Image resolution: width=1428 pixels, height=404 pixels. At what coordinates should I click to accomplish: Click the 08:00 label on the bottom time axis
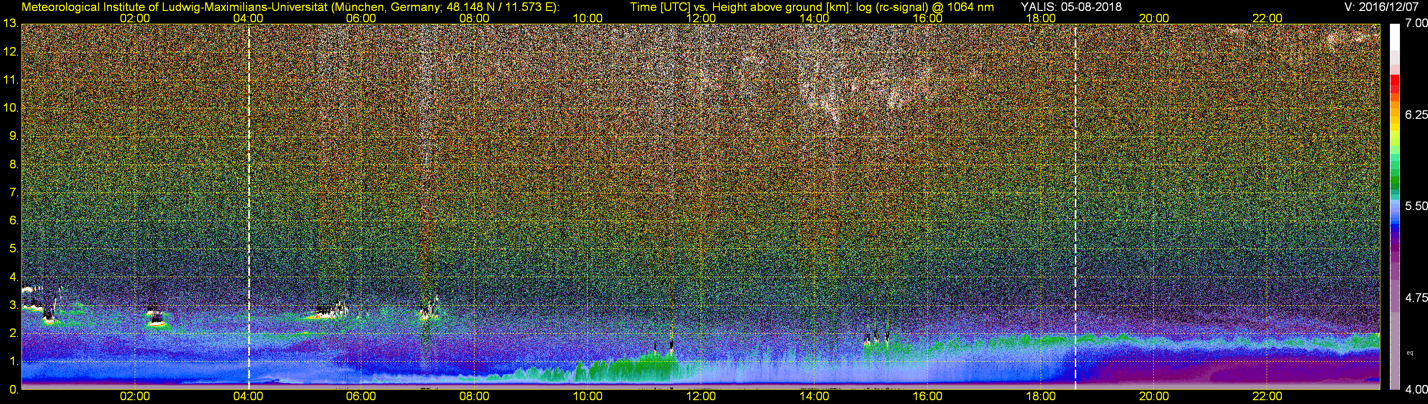tap(475, 396)
